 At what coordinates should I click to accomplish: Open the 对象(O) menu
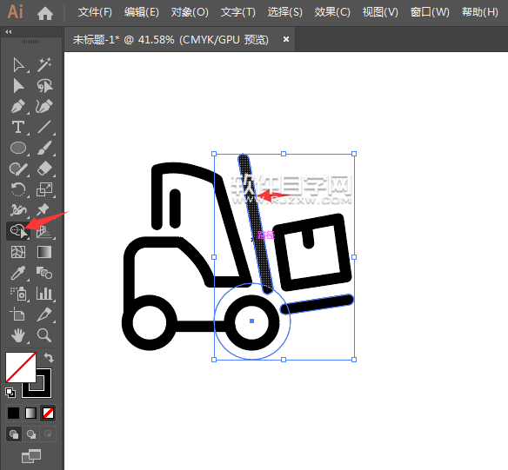point(190,12)
